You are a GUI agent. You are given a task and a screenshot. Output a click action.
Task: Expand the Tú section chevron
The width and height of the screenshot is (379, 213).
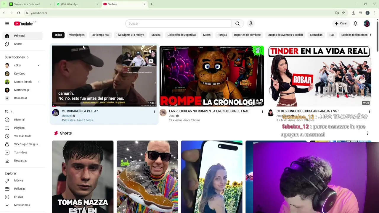[x=11, y=112]
